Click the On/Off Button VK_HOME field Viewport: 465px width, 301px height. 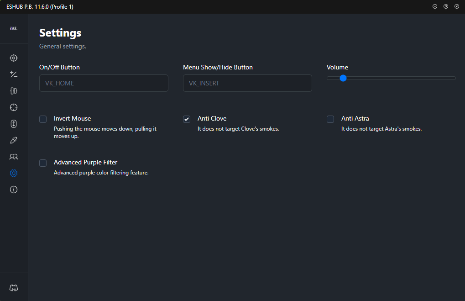104,83
